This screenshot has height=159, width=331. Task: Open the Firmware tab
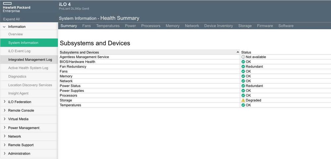[x=265, y=26]
